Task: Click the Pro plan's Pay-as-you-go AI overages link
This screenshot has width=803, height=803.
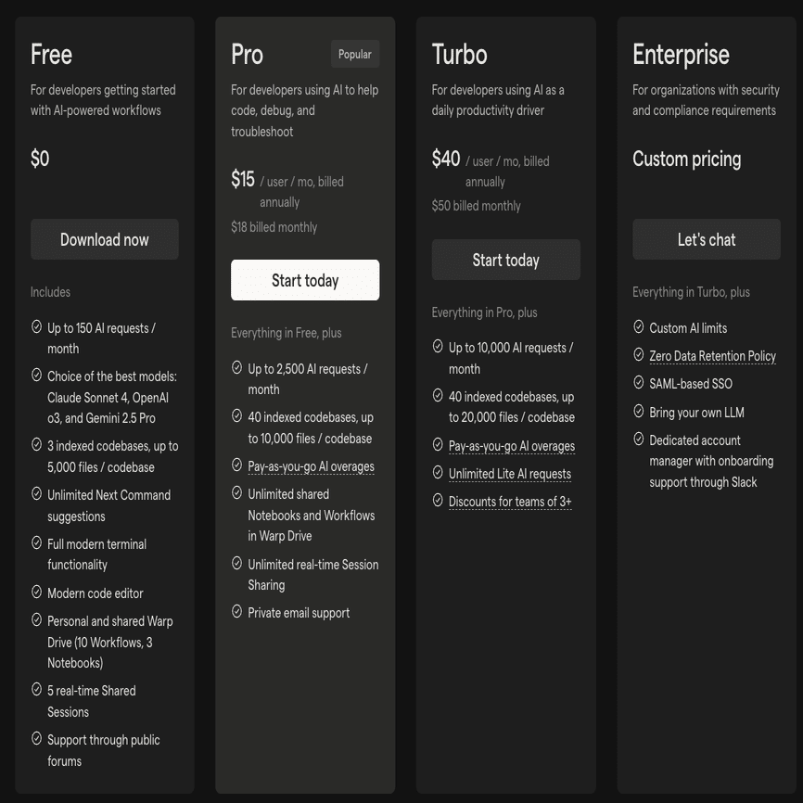Action: pos(311,466)
